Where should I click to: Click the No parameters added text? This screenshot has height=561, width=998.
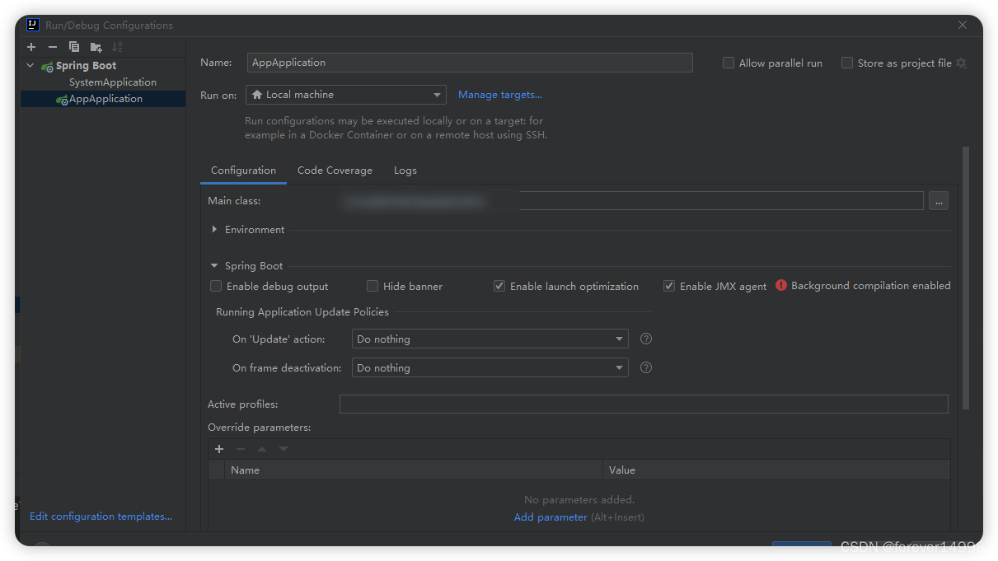(x=579, y=500)
